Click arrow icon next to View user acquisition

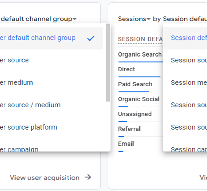(88, 177)
